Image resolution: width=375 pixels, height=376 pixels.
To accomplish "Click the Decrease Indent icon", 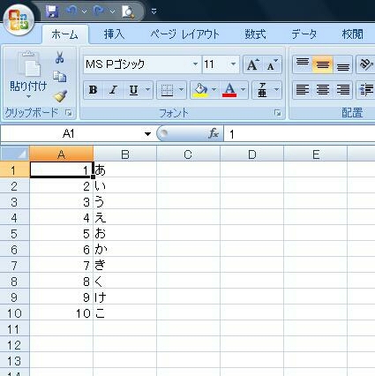I will pyautogui.click(x=365, y=90).
